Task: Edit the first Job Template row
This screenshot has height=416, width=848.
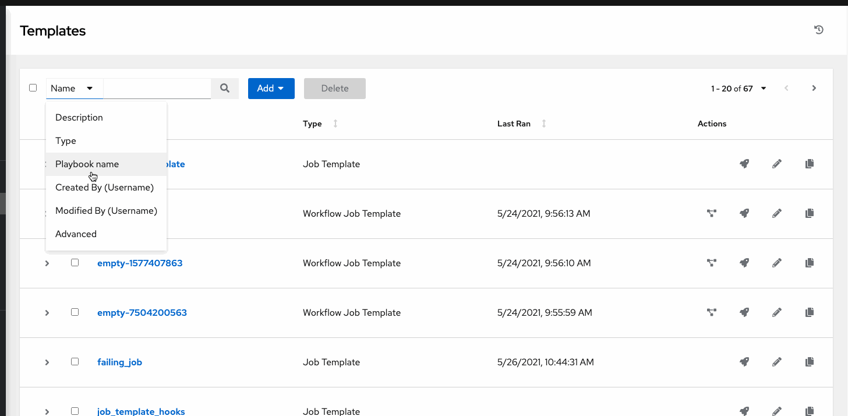Action: click(776, 164)
